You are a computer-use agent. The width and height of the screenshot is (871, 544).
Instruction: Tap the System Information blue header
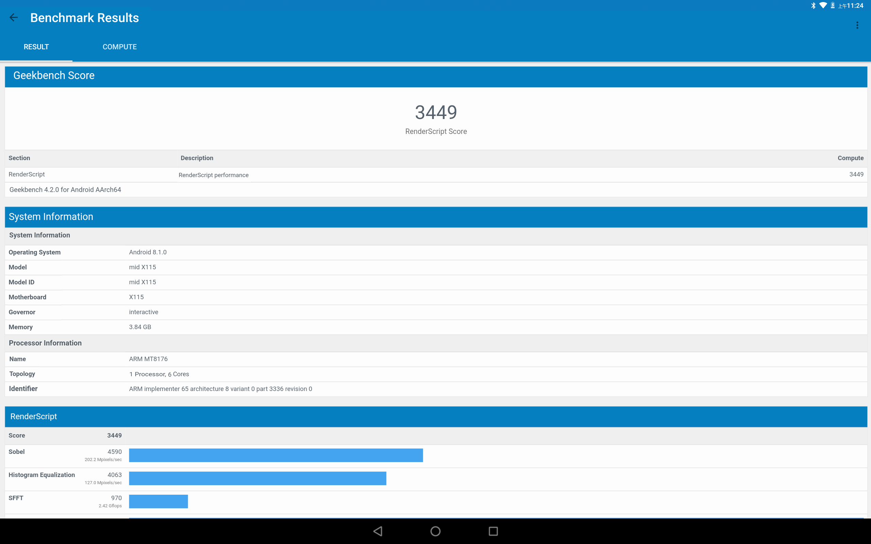pyautogui.click(x=436, y=217)
